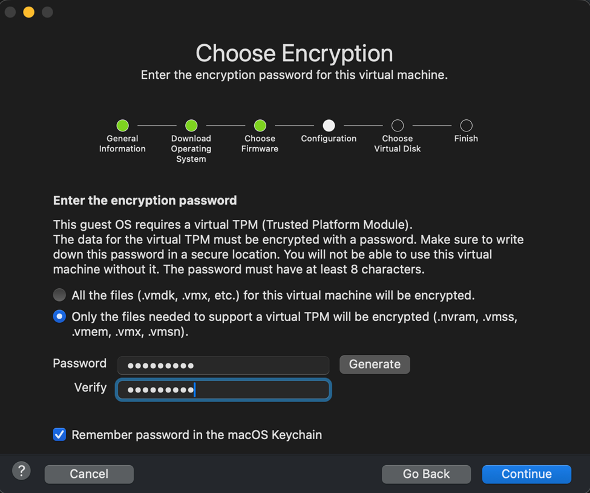Viewport: 590px width, 493px height.
Task: Click the Choose Firmware step label
Action: pos(260,144)
